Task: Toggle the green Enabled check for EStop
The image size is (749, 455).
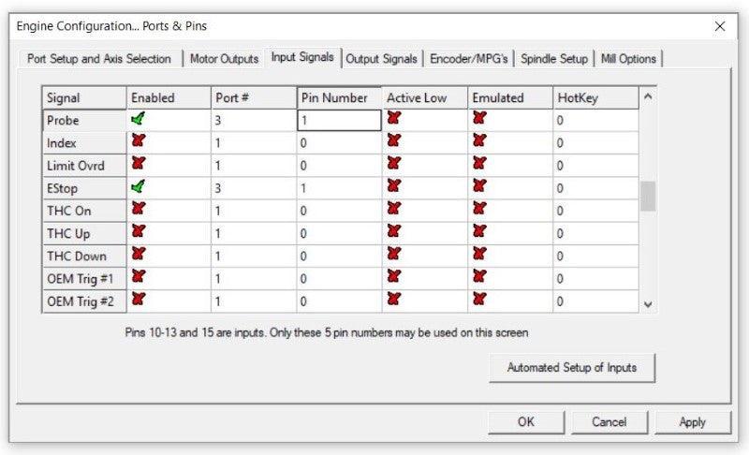Action: tap(139, 186)
